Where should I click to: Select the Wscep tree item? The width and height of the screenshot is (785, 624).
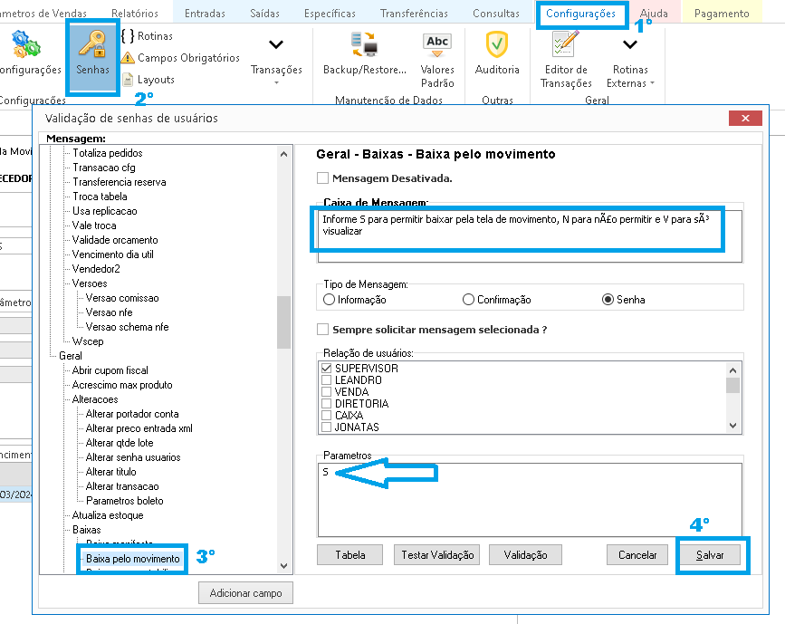pos(88,341)
